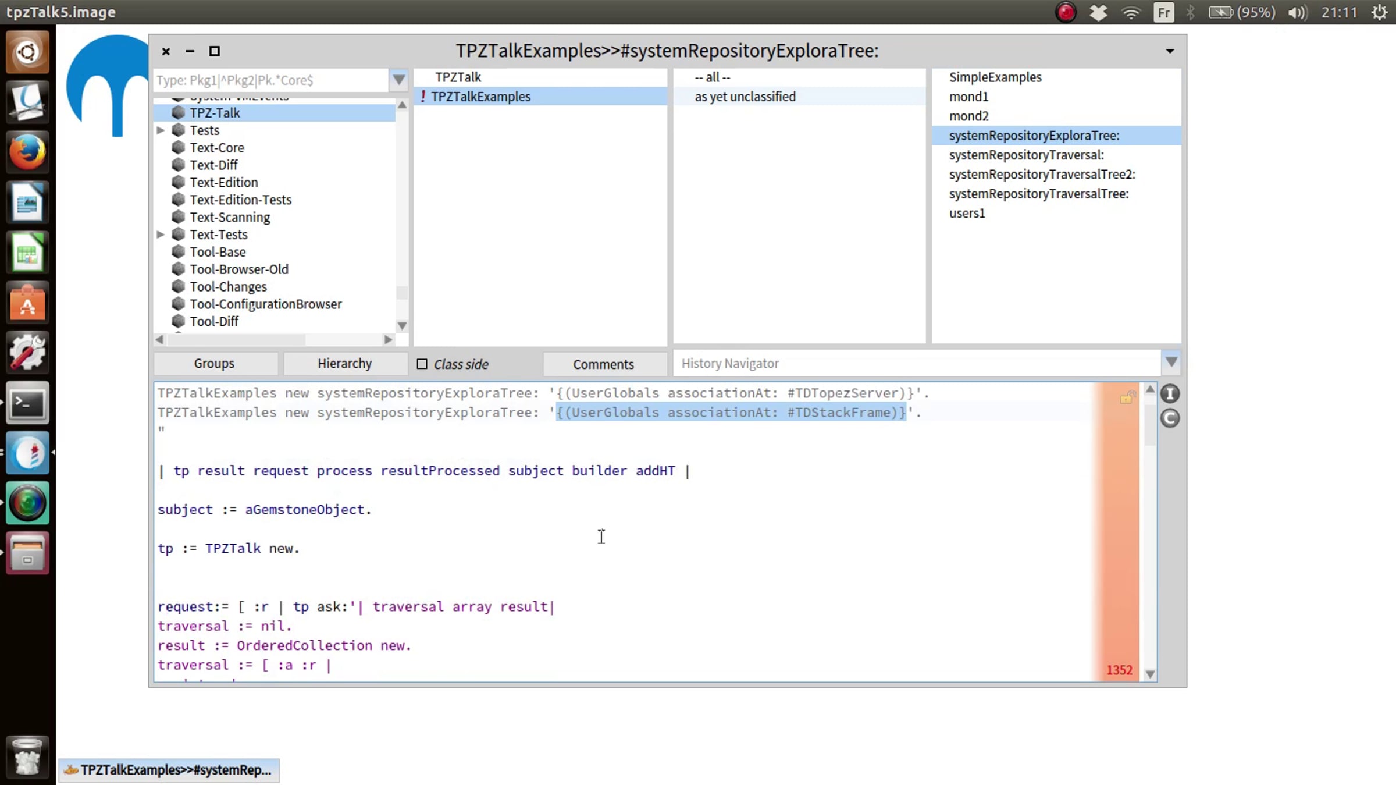The width and height of the screenshot is (1396, 785).
Task: Click the class-side 'C' round icon
Action: (1170, 418)
